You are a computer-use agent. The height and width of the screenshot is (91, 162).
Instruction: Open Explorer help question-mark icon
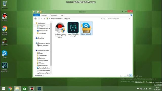pyautogui.click(x=131, y=15)
